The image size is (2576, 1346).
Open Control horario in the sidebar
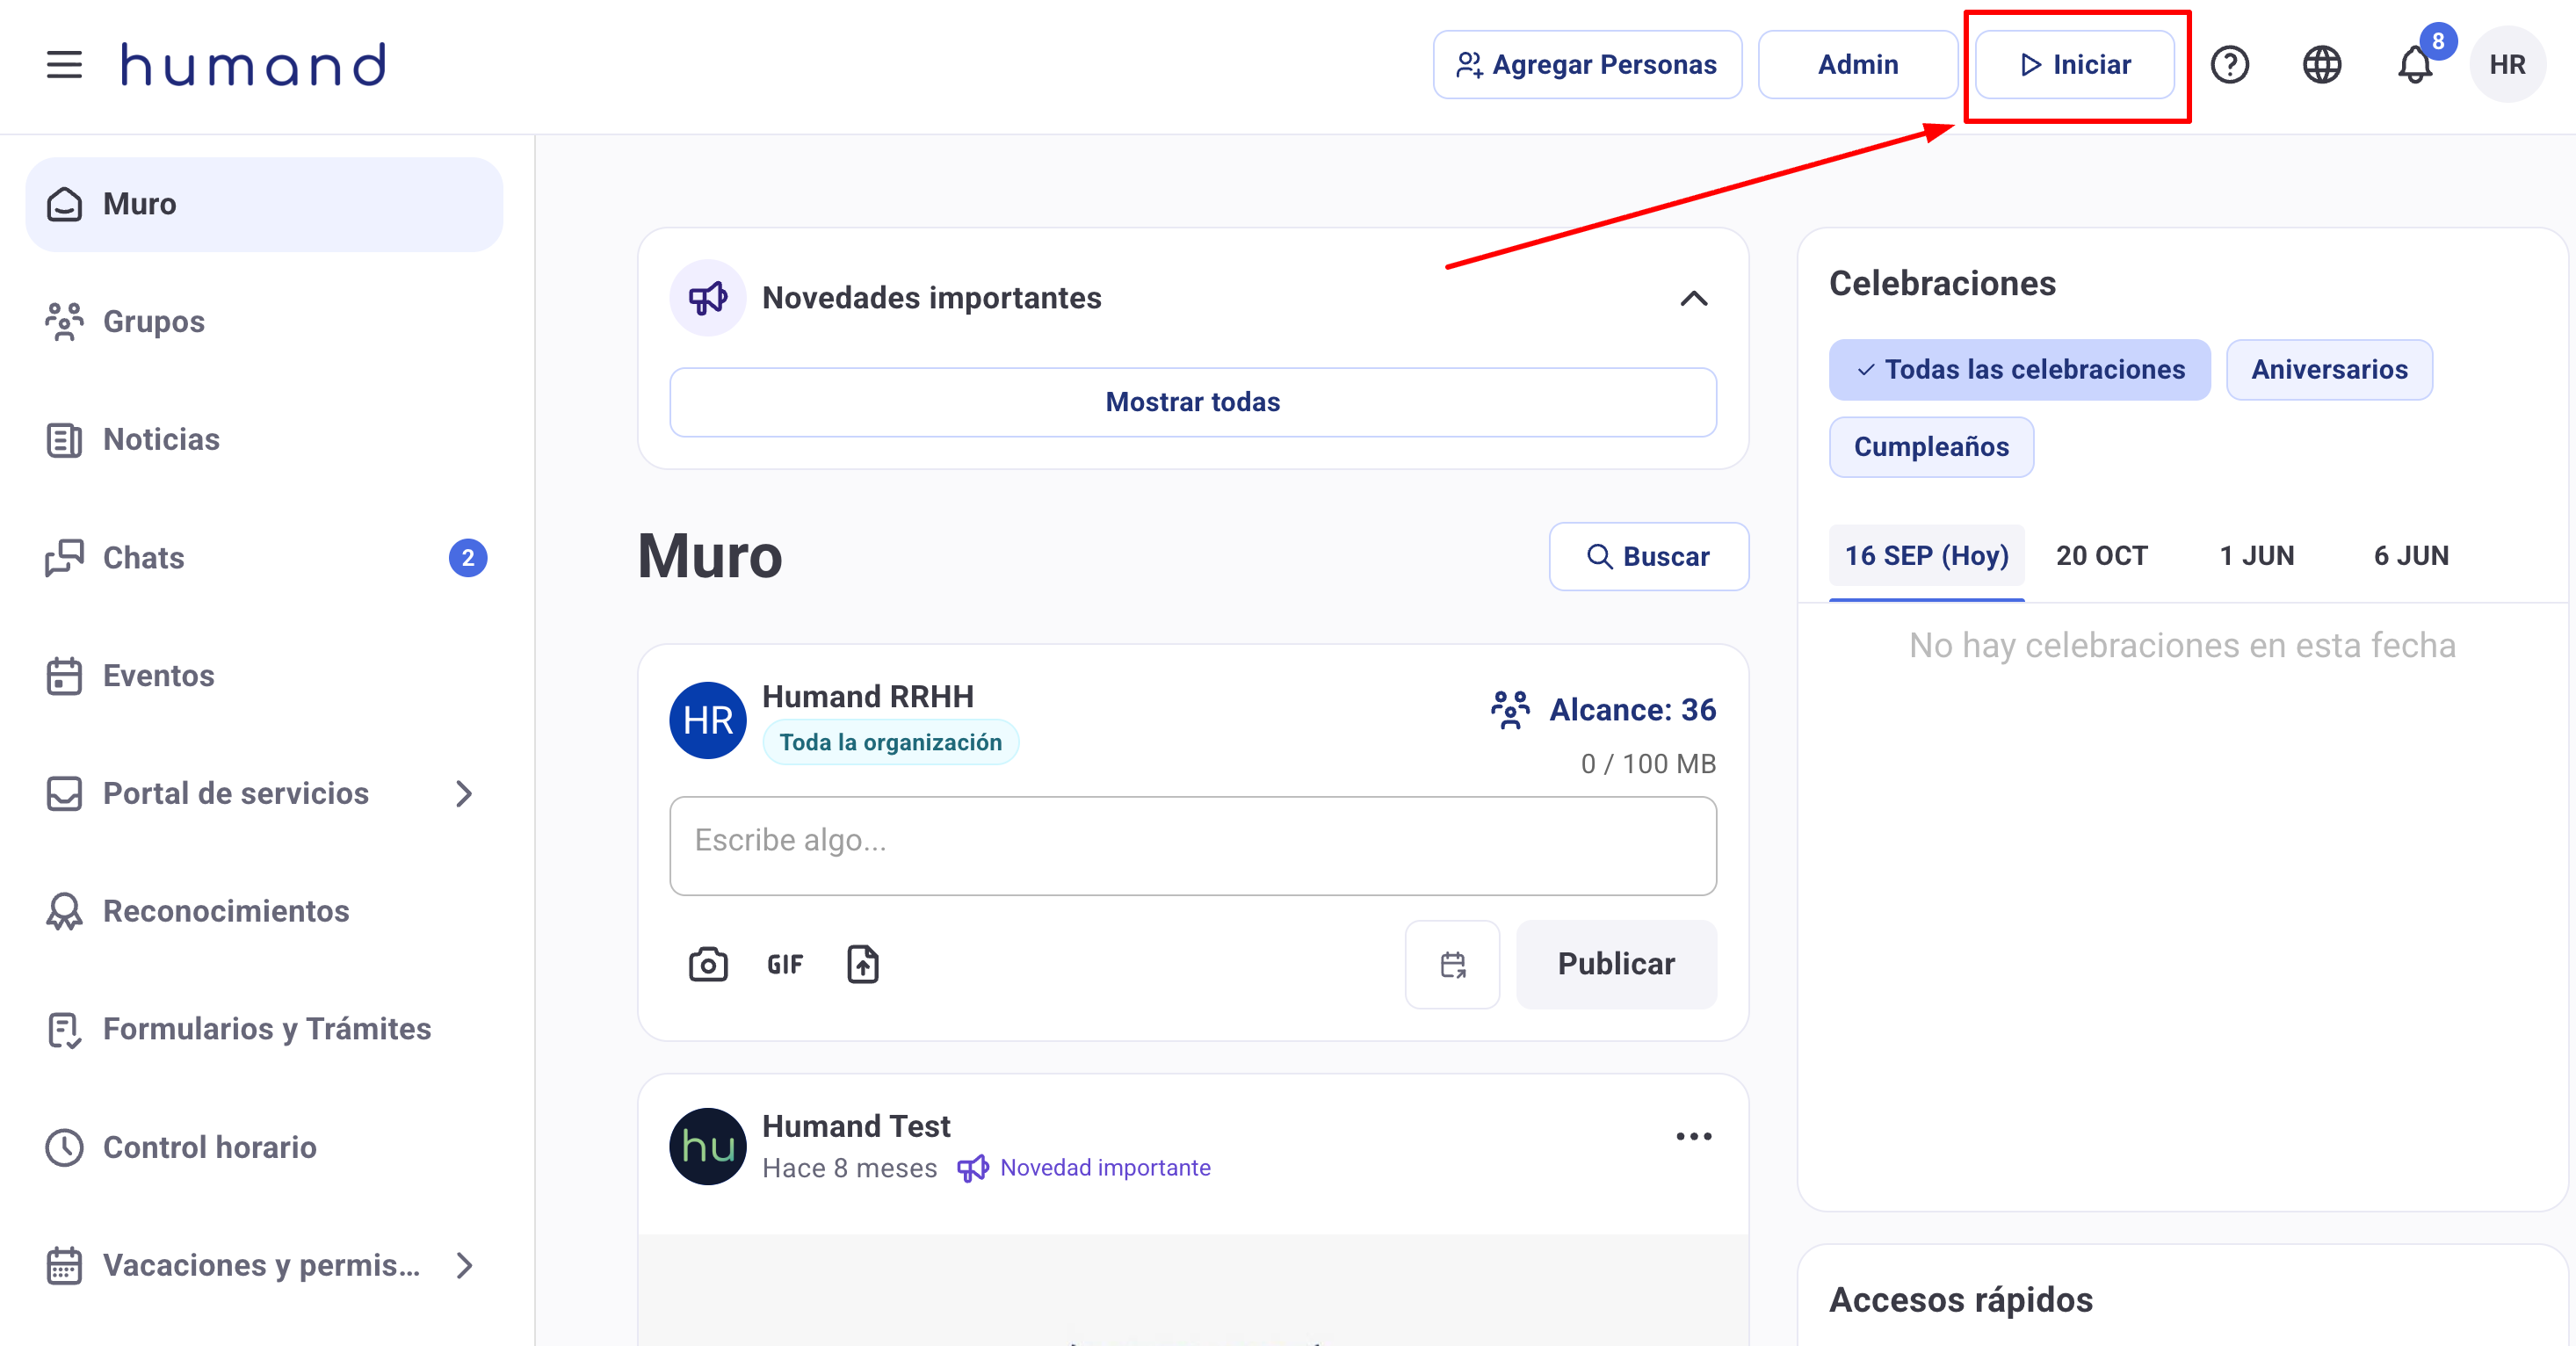264,1147
